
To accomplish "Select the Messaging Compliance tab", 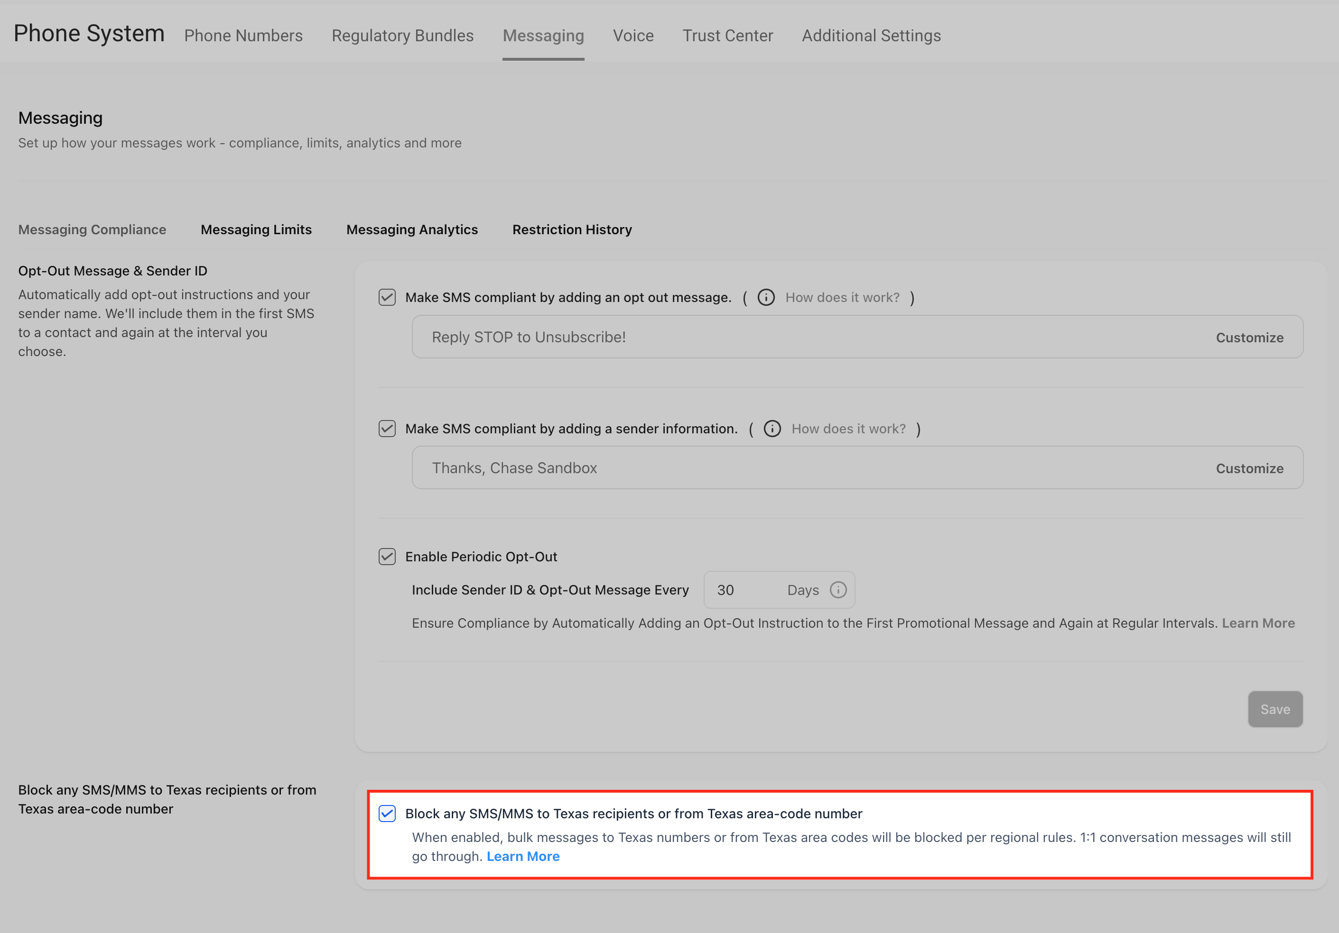I will (92, 229).
